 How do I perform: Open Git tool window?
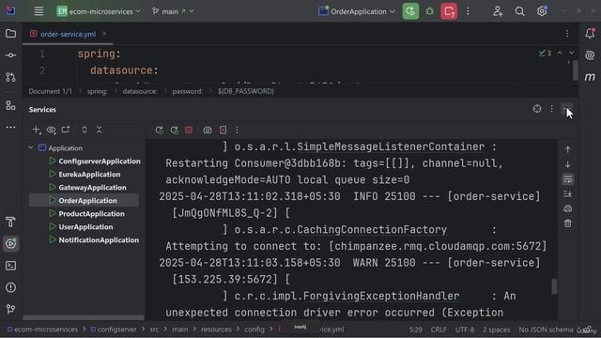tap(10, 309)
